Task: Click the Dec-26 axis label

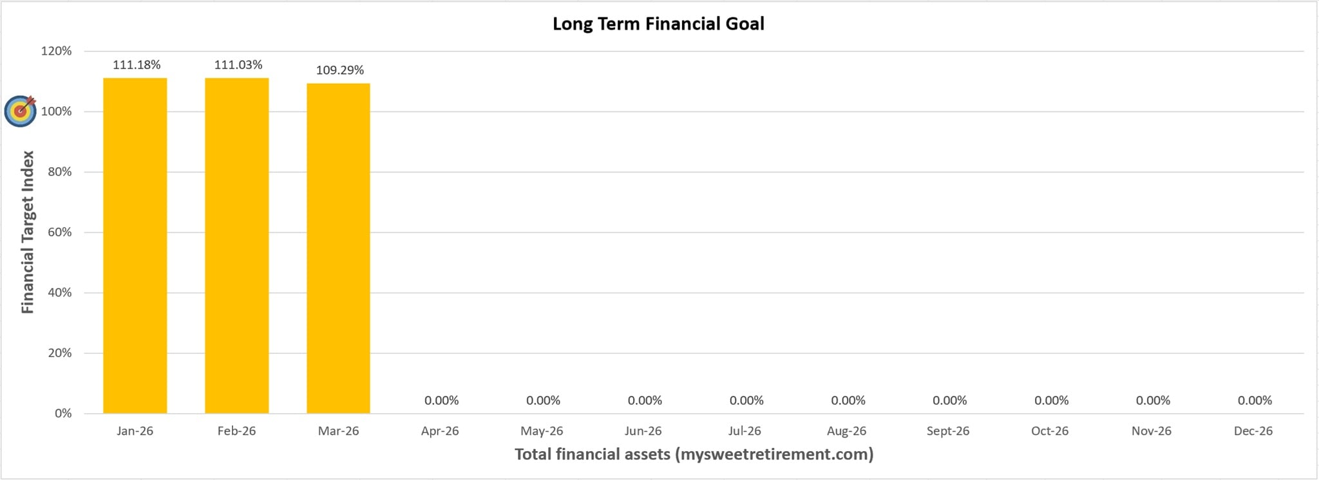Action: point(1253,431)
